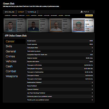Viewport: 109px width, 109px height.
Task: Select Skills in the stats sidebar
Action: 9,46
